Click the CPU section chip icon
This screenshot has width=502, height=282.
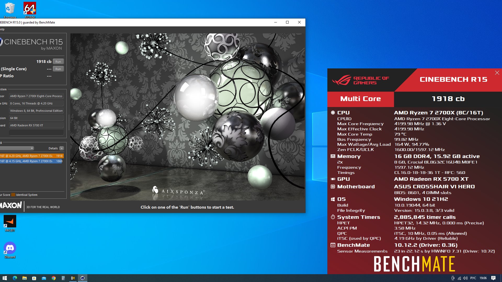click(x=333, y=113)
